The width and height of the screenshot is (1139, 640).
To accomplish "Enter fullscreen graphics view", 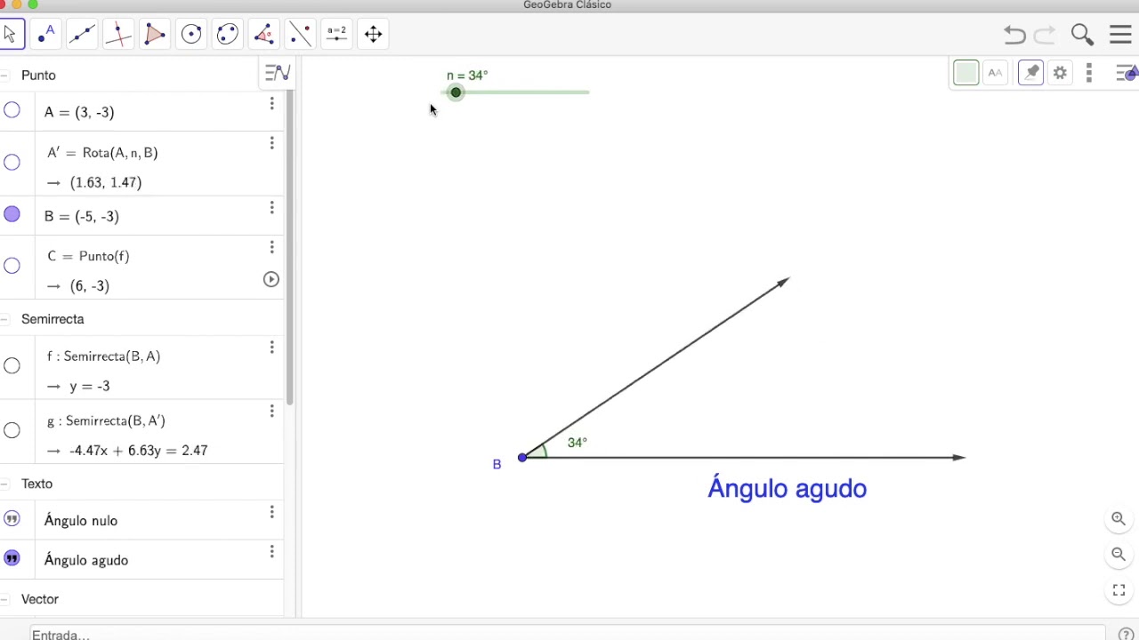I will pos(1119,590).
